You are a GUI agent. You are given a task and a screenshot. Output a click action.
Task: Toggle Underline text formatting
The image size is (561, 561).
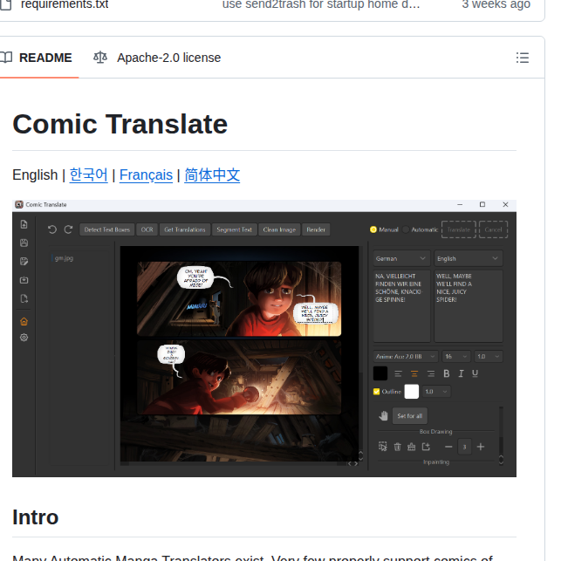475,373
